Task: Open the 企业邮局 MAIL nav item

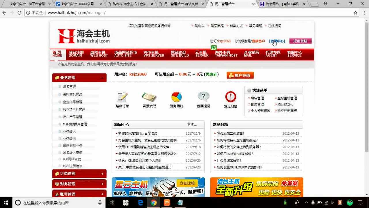Action: pos(251,54)
